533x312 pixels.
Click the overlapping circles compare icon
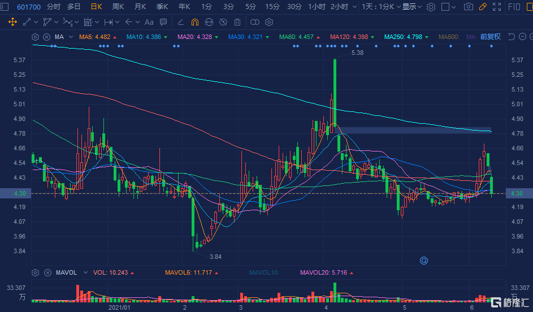tap(254, 23)
